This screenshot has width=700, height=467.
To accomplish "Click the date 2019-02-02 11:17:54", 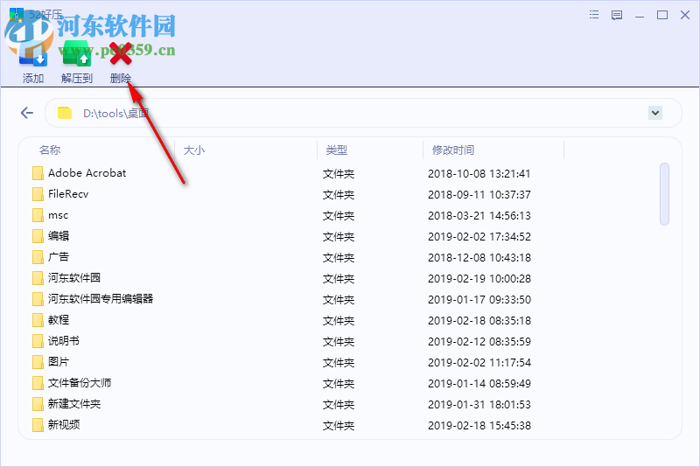I will [x=479, y=362].
